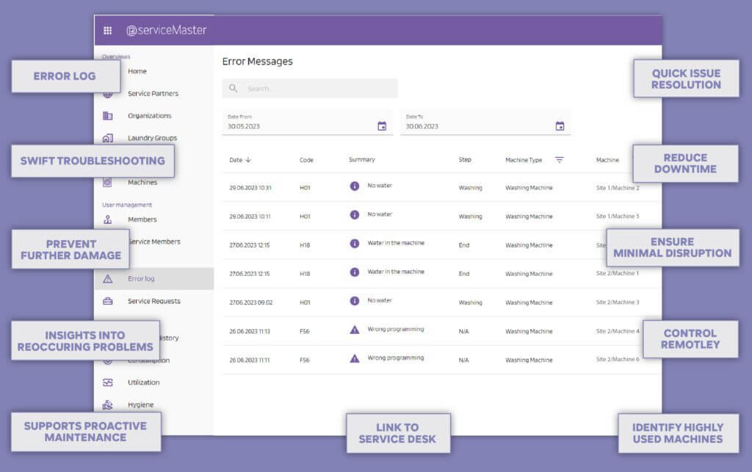Click info icon in 29.06.2023 10:31 row
752x472 pixels.
tap(355, 186)
